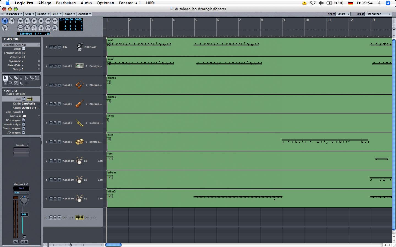
Task: Record-enable track 3 Kanal 5
Action: pyautogui.click(x=59, y=85)
